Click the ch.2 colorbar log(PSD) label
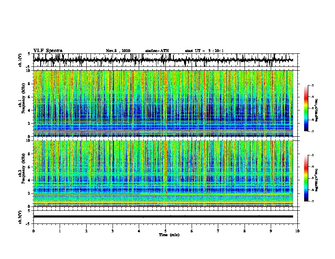The width and height of the screenshot is (335, 259). tap(317, 180)
